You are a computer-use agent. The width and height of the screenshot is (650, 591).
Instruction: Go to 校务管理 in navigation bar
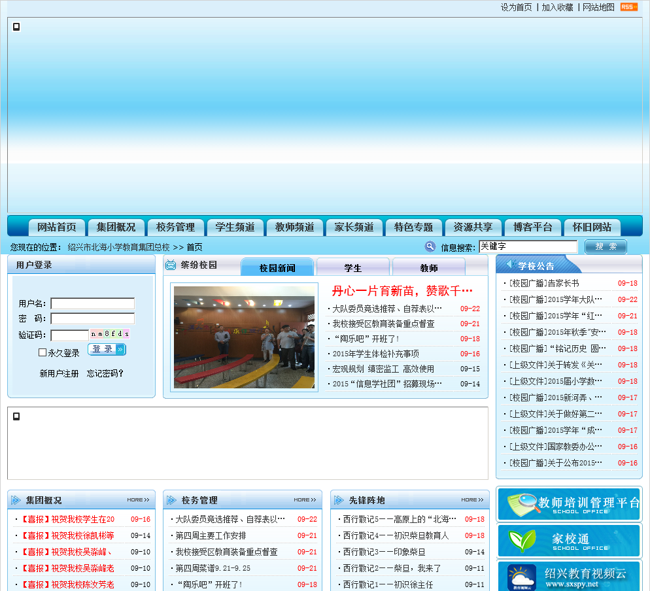point(176,227)
